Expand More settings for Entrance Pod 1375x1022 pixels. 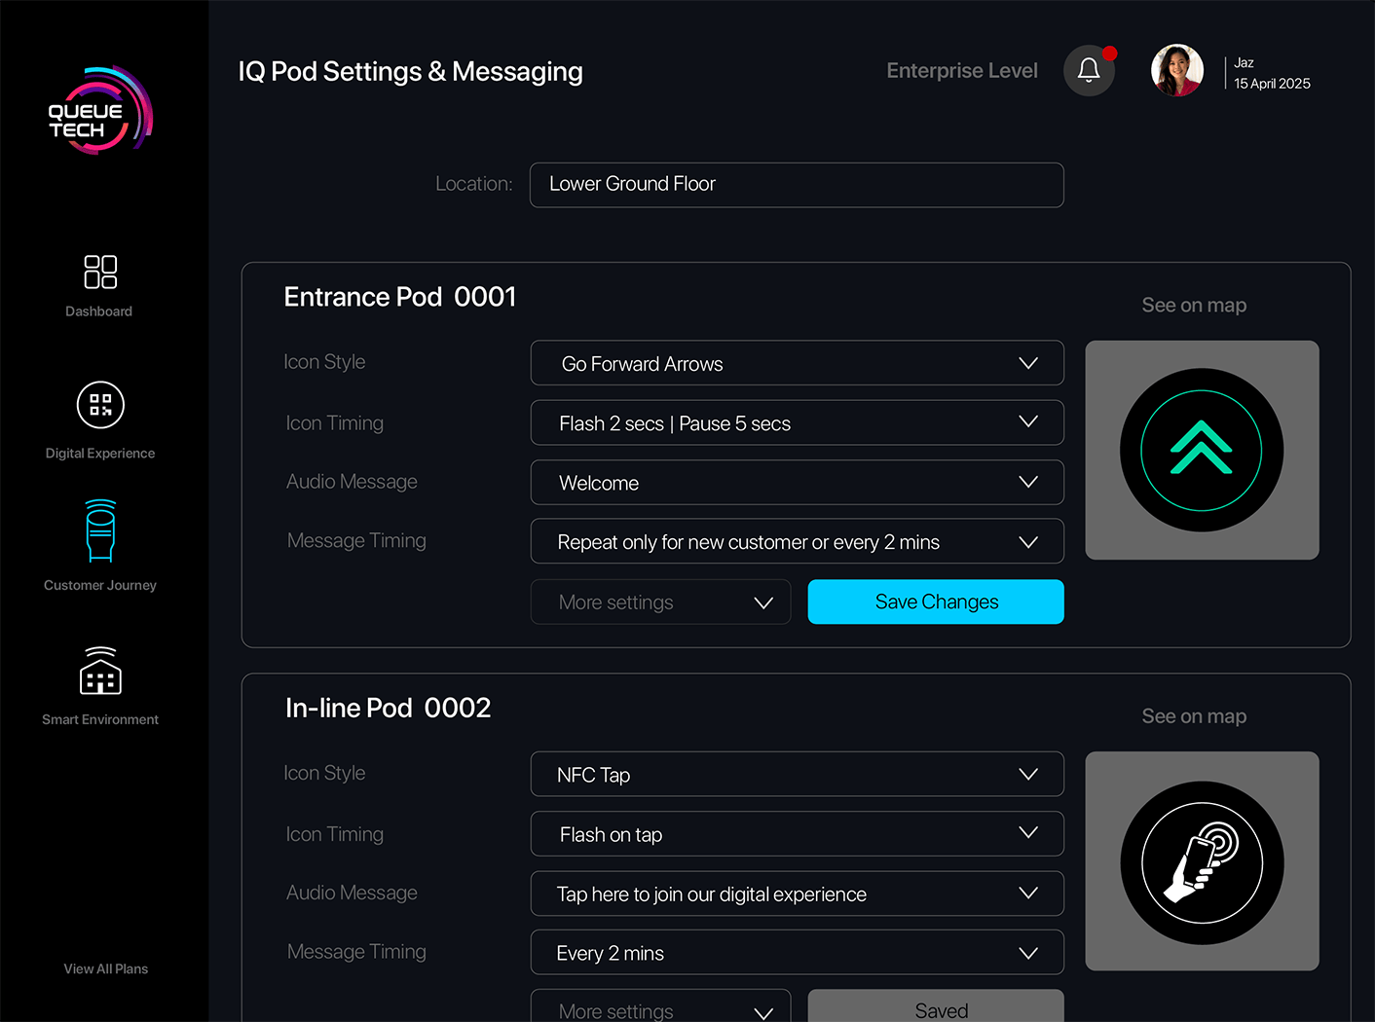click(x=660, y=602)
